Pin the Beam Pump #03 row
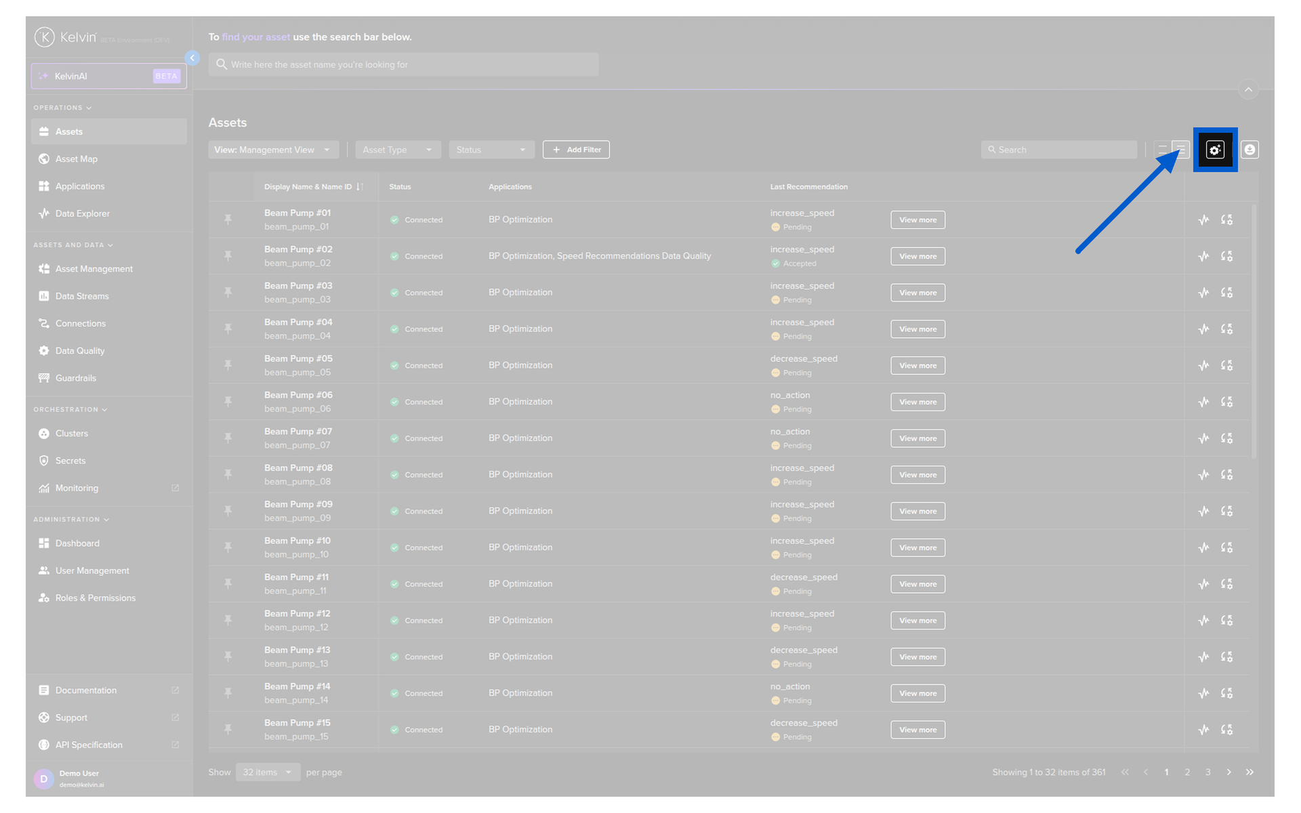This screenshot has width=1301, height=813. tap(228, 293)
